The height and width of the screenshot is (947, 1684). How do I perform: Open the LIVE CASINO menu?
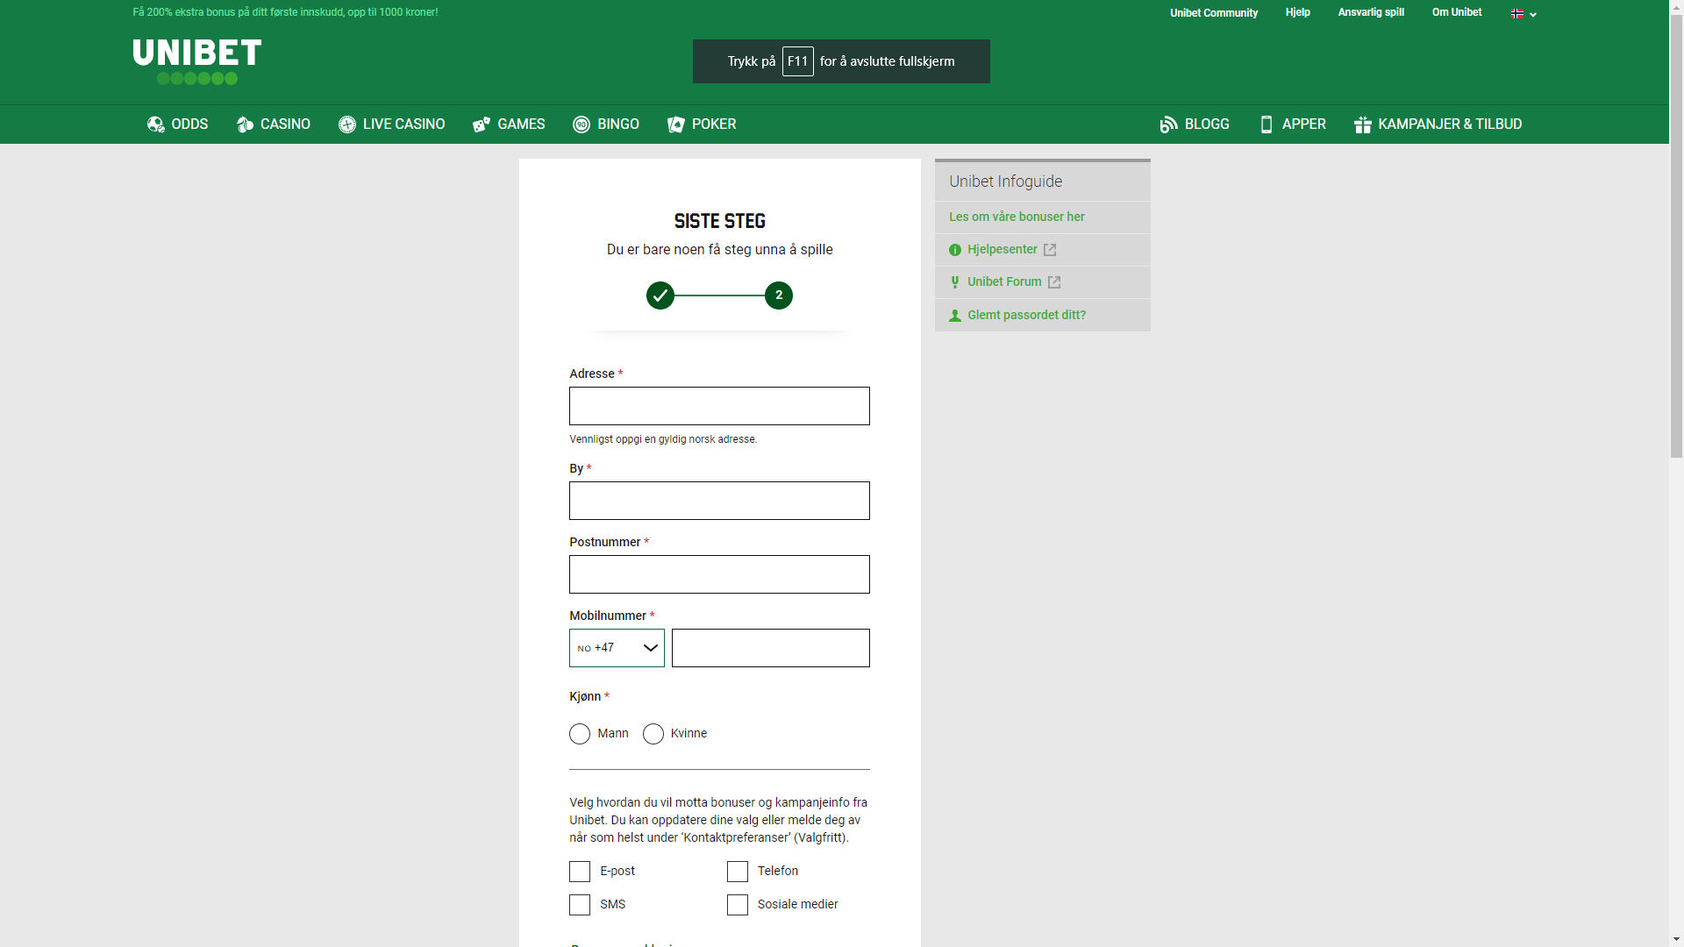pyautogui.click(x=391, y=125)
